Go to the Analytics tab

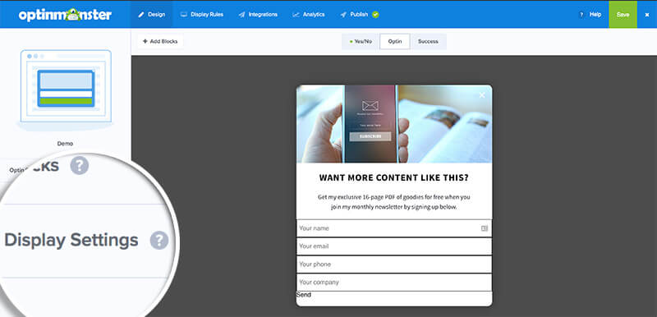(x=309, y=14)
